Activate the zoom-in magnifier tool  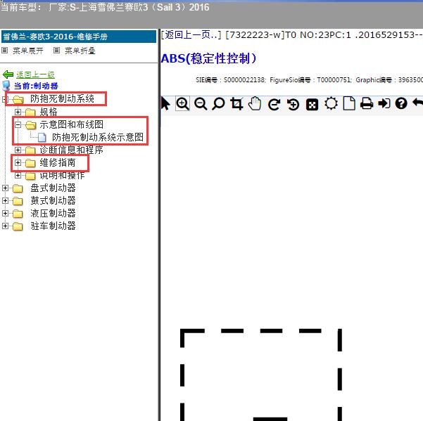pyautogui.click(x=182, y=104)
